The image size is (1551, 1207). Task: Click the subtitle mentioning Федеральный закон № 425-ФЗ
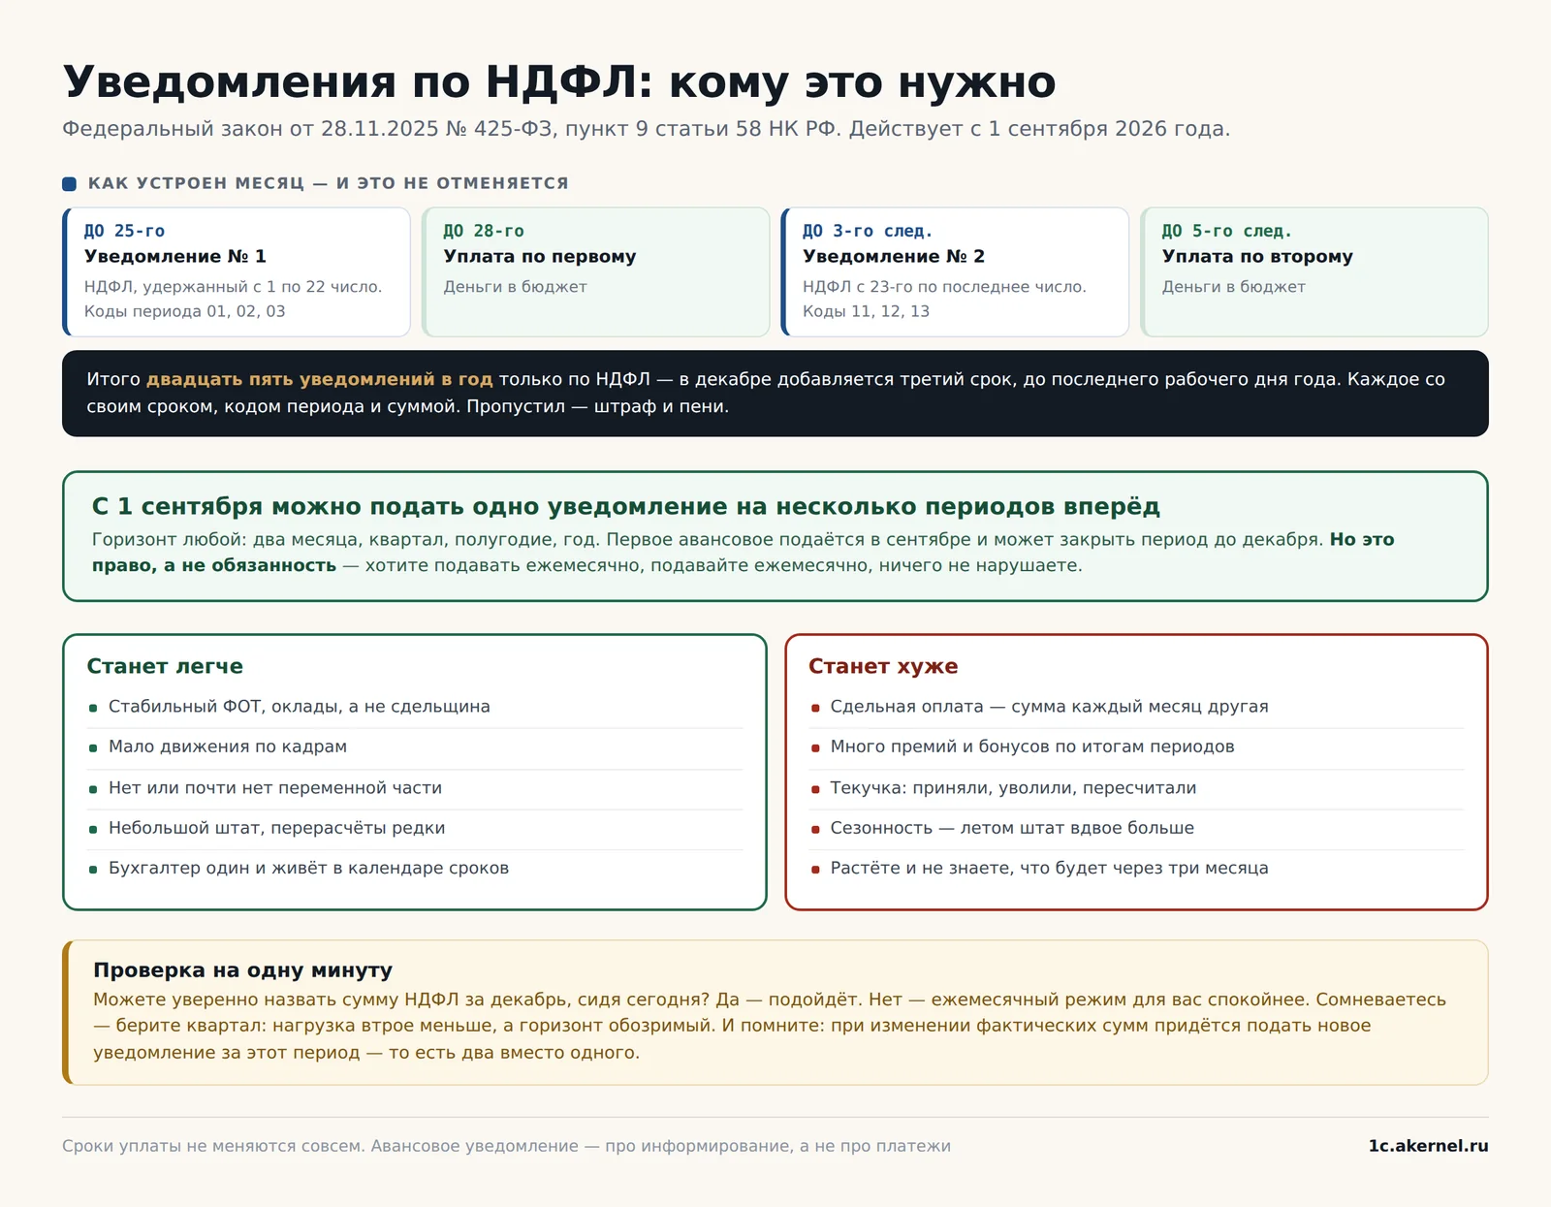tap(646, 129)
